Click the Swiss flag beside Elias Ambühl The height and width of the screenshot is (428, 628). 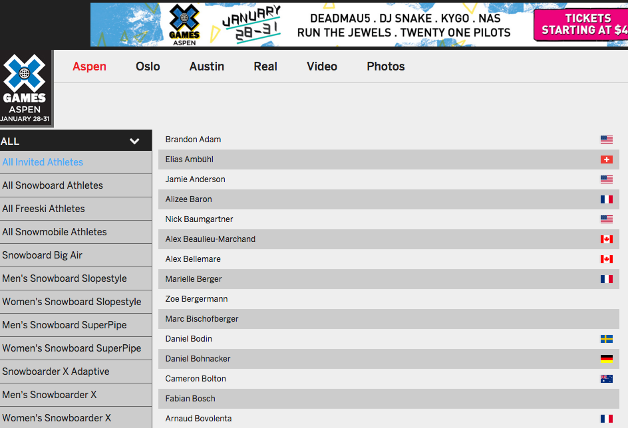[x=606, y=160]
